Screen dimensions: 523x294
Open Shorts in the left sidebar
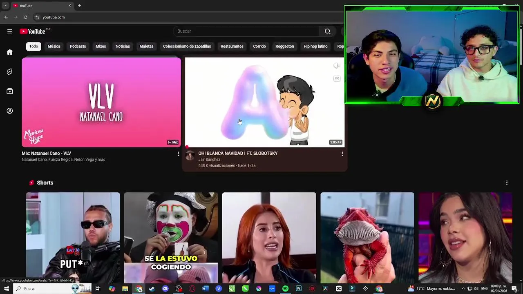pos(10,71)
